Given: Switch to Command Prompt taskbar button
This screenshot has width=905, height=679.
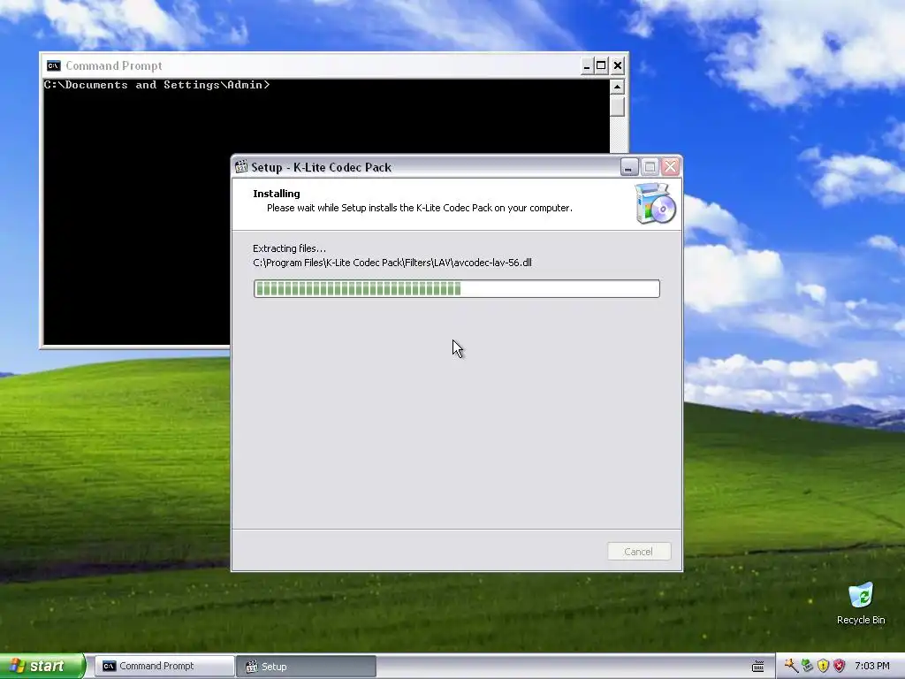Looking at the screenshot, I should point(164,667).
